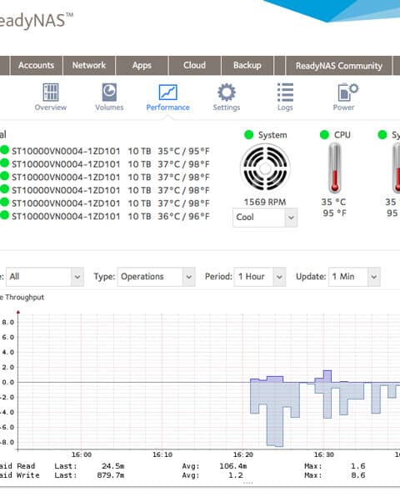Click the 16:10 time label on graph
This screenshot has height=497, width=400.
pos(162,454)
